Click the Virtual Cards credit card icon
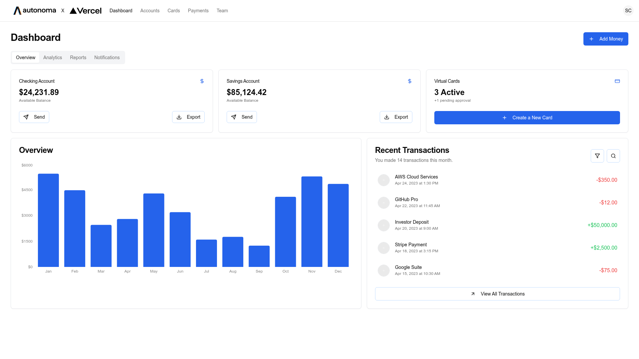The width and height of the screenshot is (639, 359). tap(617, 81)
